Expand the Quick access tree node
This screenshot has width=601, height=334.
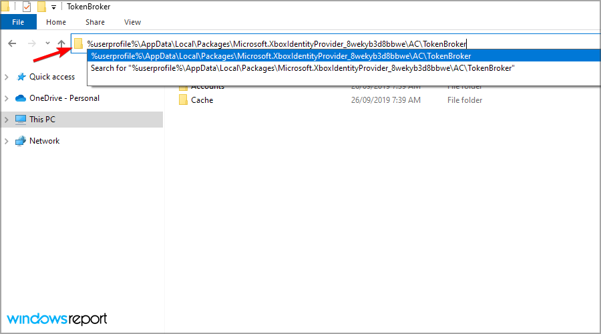click(7, 77)
